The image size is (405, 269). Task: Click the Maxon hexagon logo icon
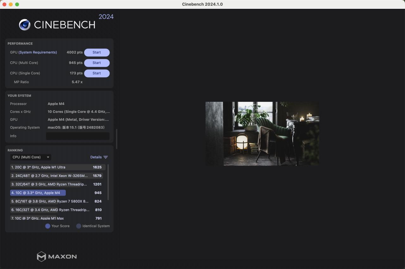click(41, 256)
